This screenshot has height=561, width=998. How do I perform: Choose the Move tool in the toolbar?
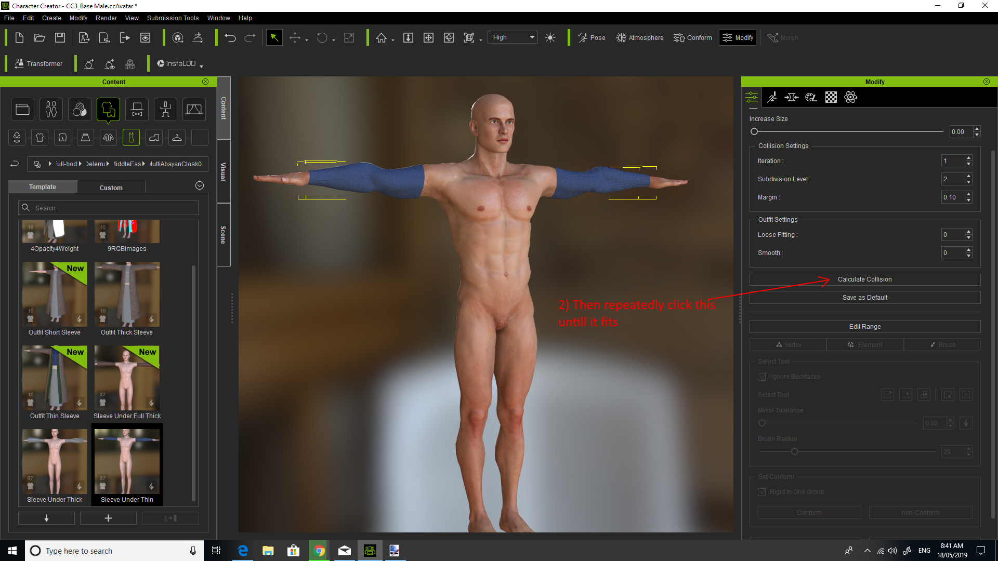[x=295, y=38]
